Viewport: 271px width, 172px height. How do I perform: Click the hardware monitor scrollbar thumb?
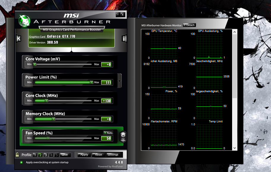tap(234, 66)
